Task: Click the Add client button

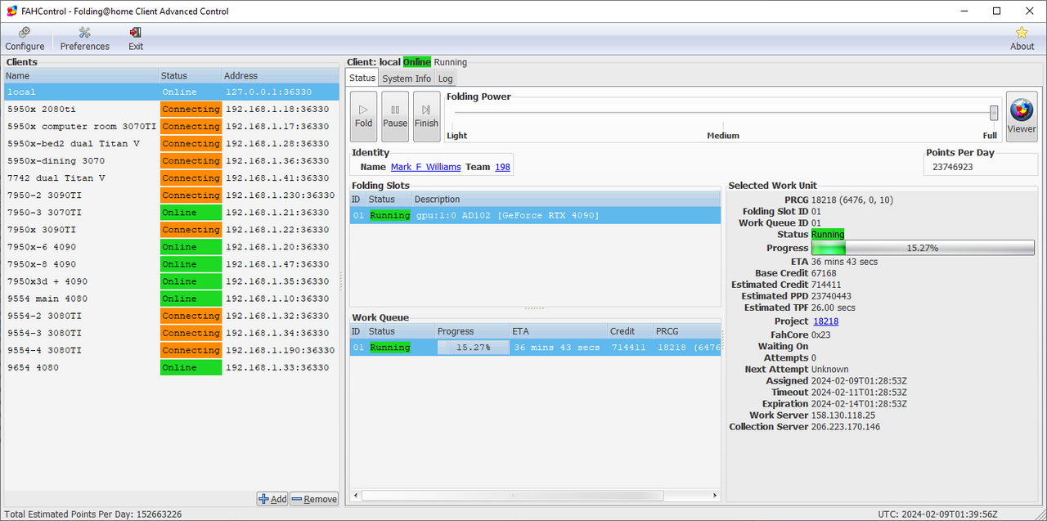Action: point(272,499)
